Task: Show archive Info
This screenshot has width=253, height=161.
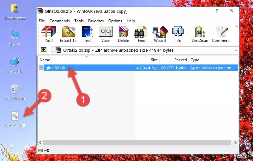Action: (x=178, y=34)
